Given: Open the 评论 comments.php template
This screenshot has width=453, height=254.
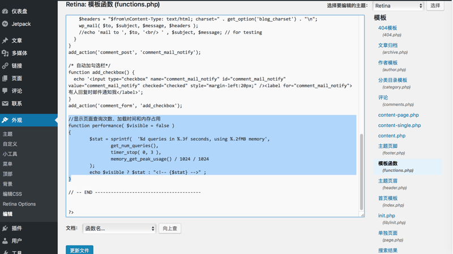Looking at the screenshot, I should (383, 97).
